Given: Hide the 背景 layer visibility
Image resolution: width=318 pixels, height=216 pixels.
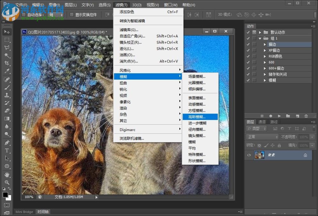Looking at the screenshot, I should pos(249,155).
